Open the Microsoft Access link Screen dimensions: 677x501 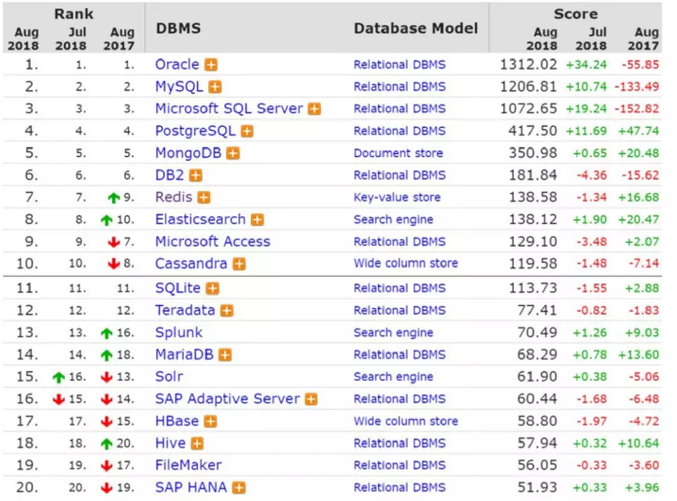[x=213, y=242]
